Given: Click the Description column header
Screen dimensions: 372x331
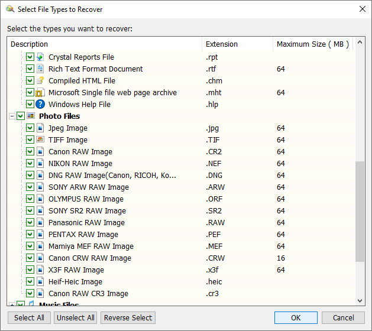Looking at the screenshot, I should tap(105, 44).
